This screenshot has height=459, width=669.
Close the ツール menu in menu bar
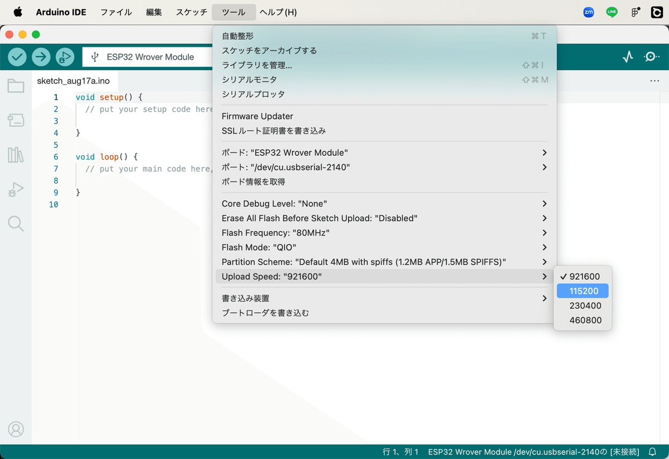pos(234,12)
